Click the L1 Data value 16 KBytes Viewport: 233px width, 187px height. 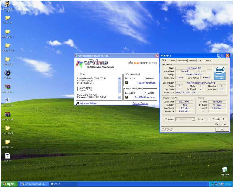217,102
